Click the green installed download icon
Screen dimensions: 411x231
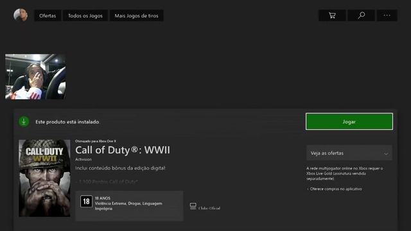coord(24,121)
